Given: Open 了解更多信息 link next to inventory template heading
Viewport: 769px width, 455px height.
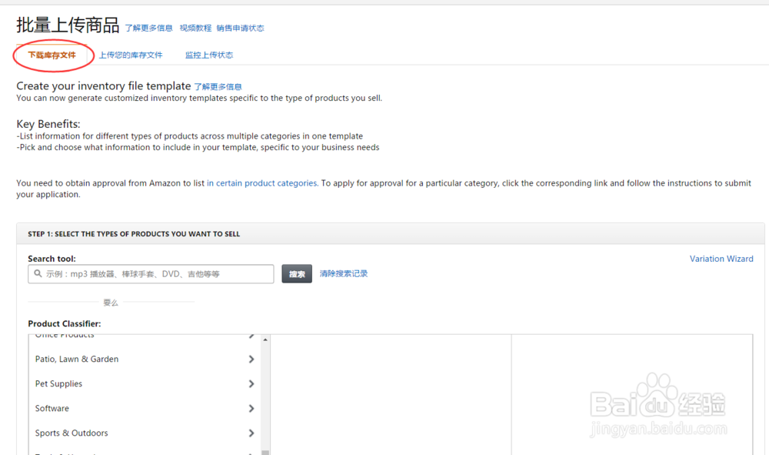Looking at the screenshot, I should 218,87.
